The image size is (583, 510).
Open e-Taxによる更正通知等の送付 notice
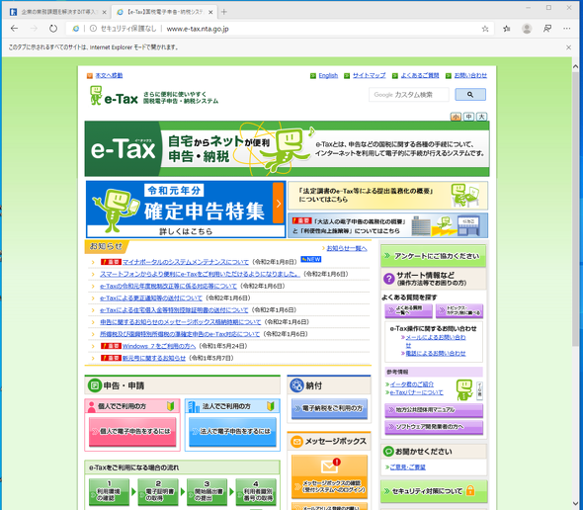coord(151,297)
